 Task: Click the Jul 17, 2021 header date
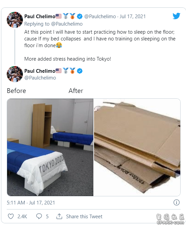pos(133,17)
